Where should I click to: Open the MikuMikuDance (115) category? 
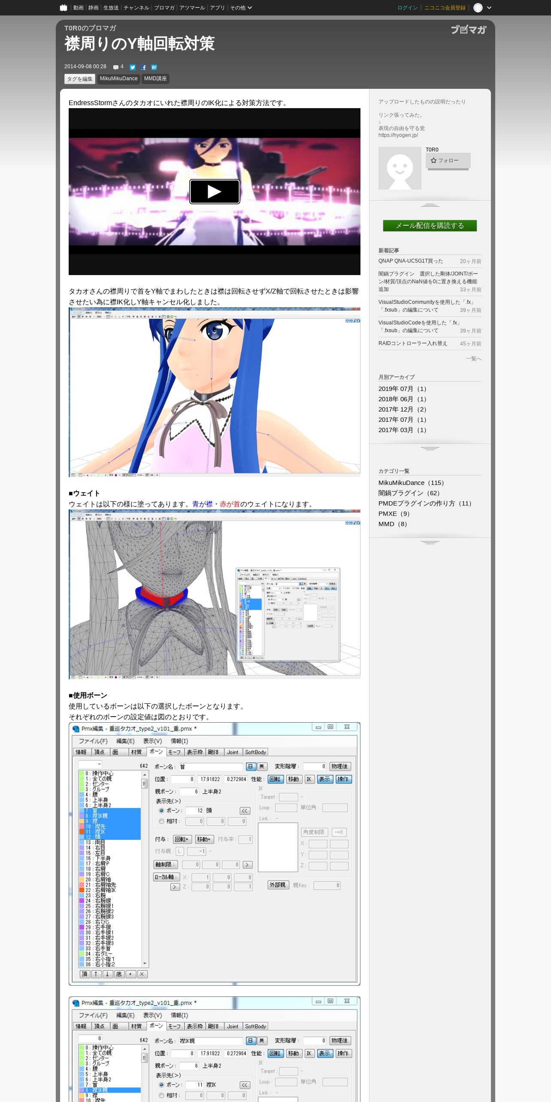click(x=412, y=483)
